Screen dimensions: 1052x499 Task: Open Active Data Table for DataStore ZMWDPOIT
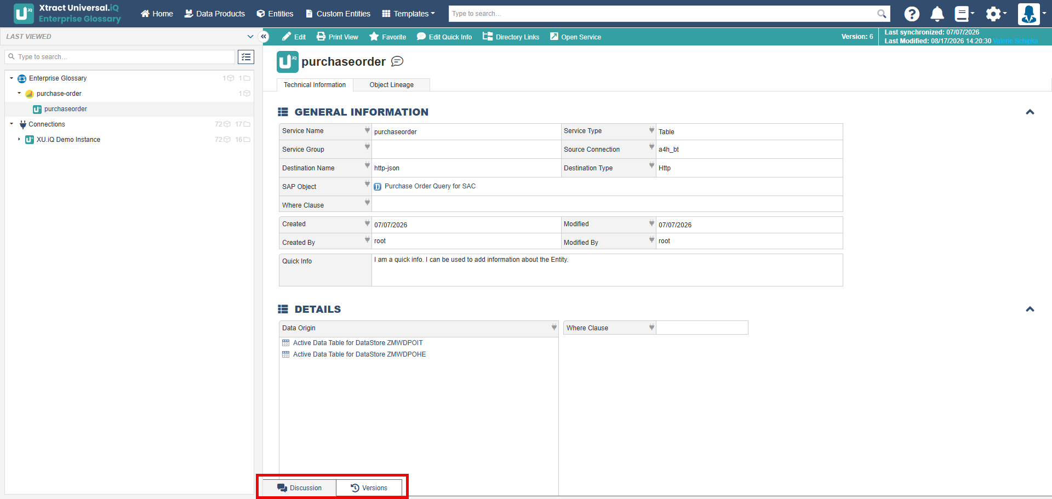(358, 343)
